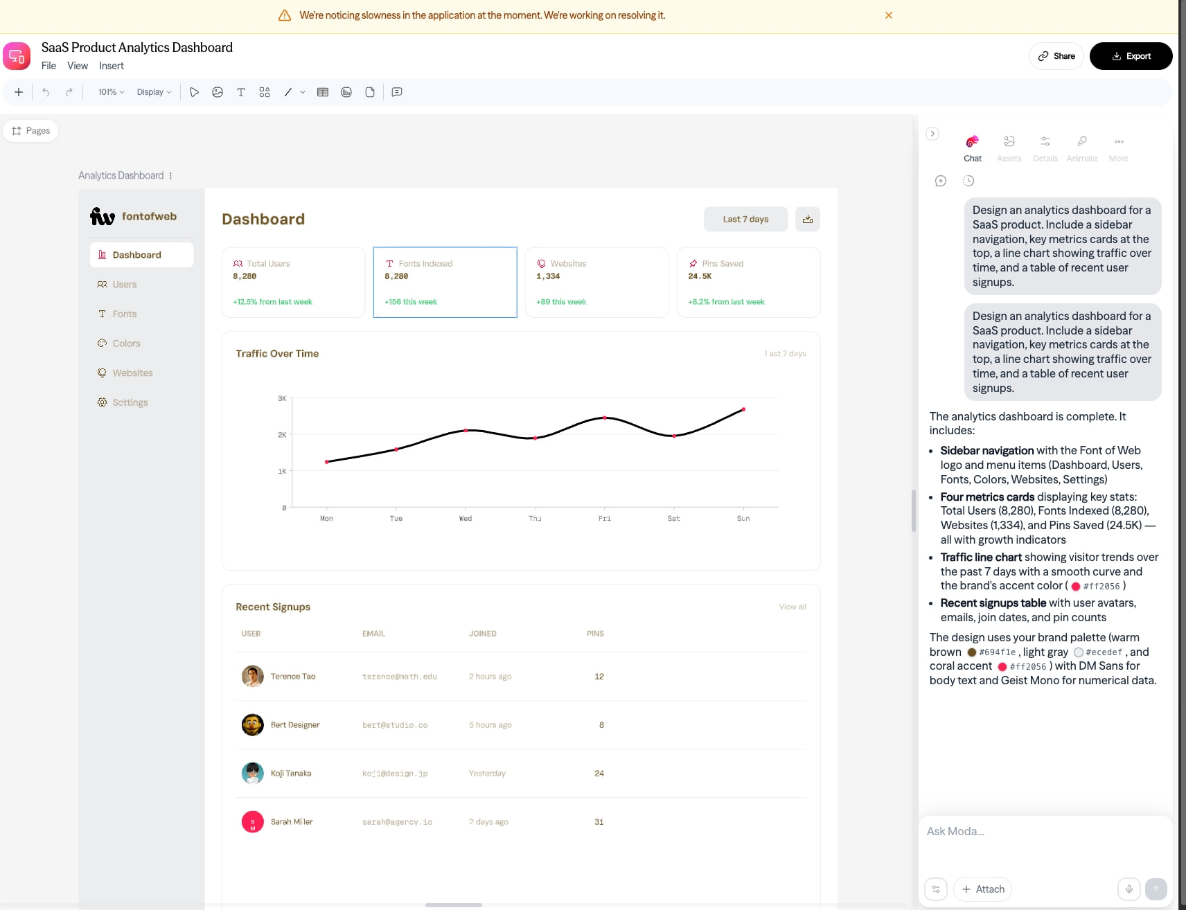Click the app logo icon
1186x910 pixels.
coord(17,57)
